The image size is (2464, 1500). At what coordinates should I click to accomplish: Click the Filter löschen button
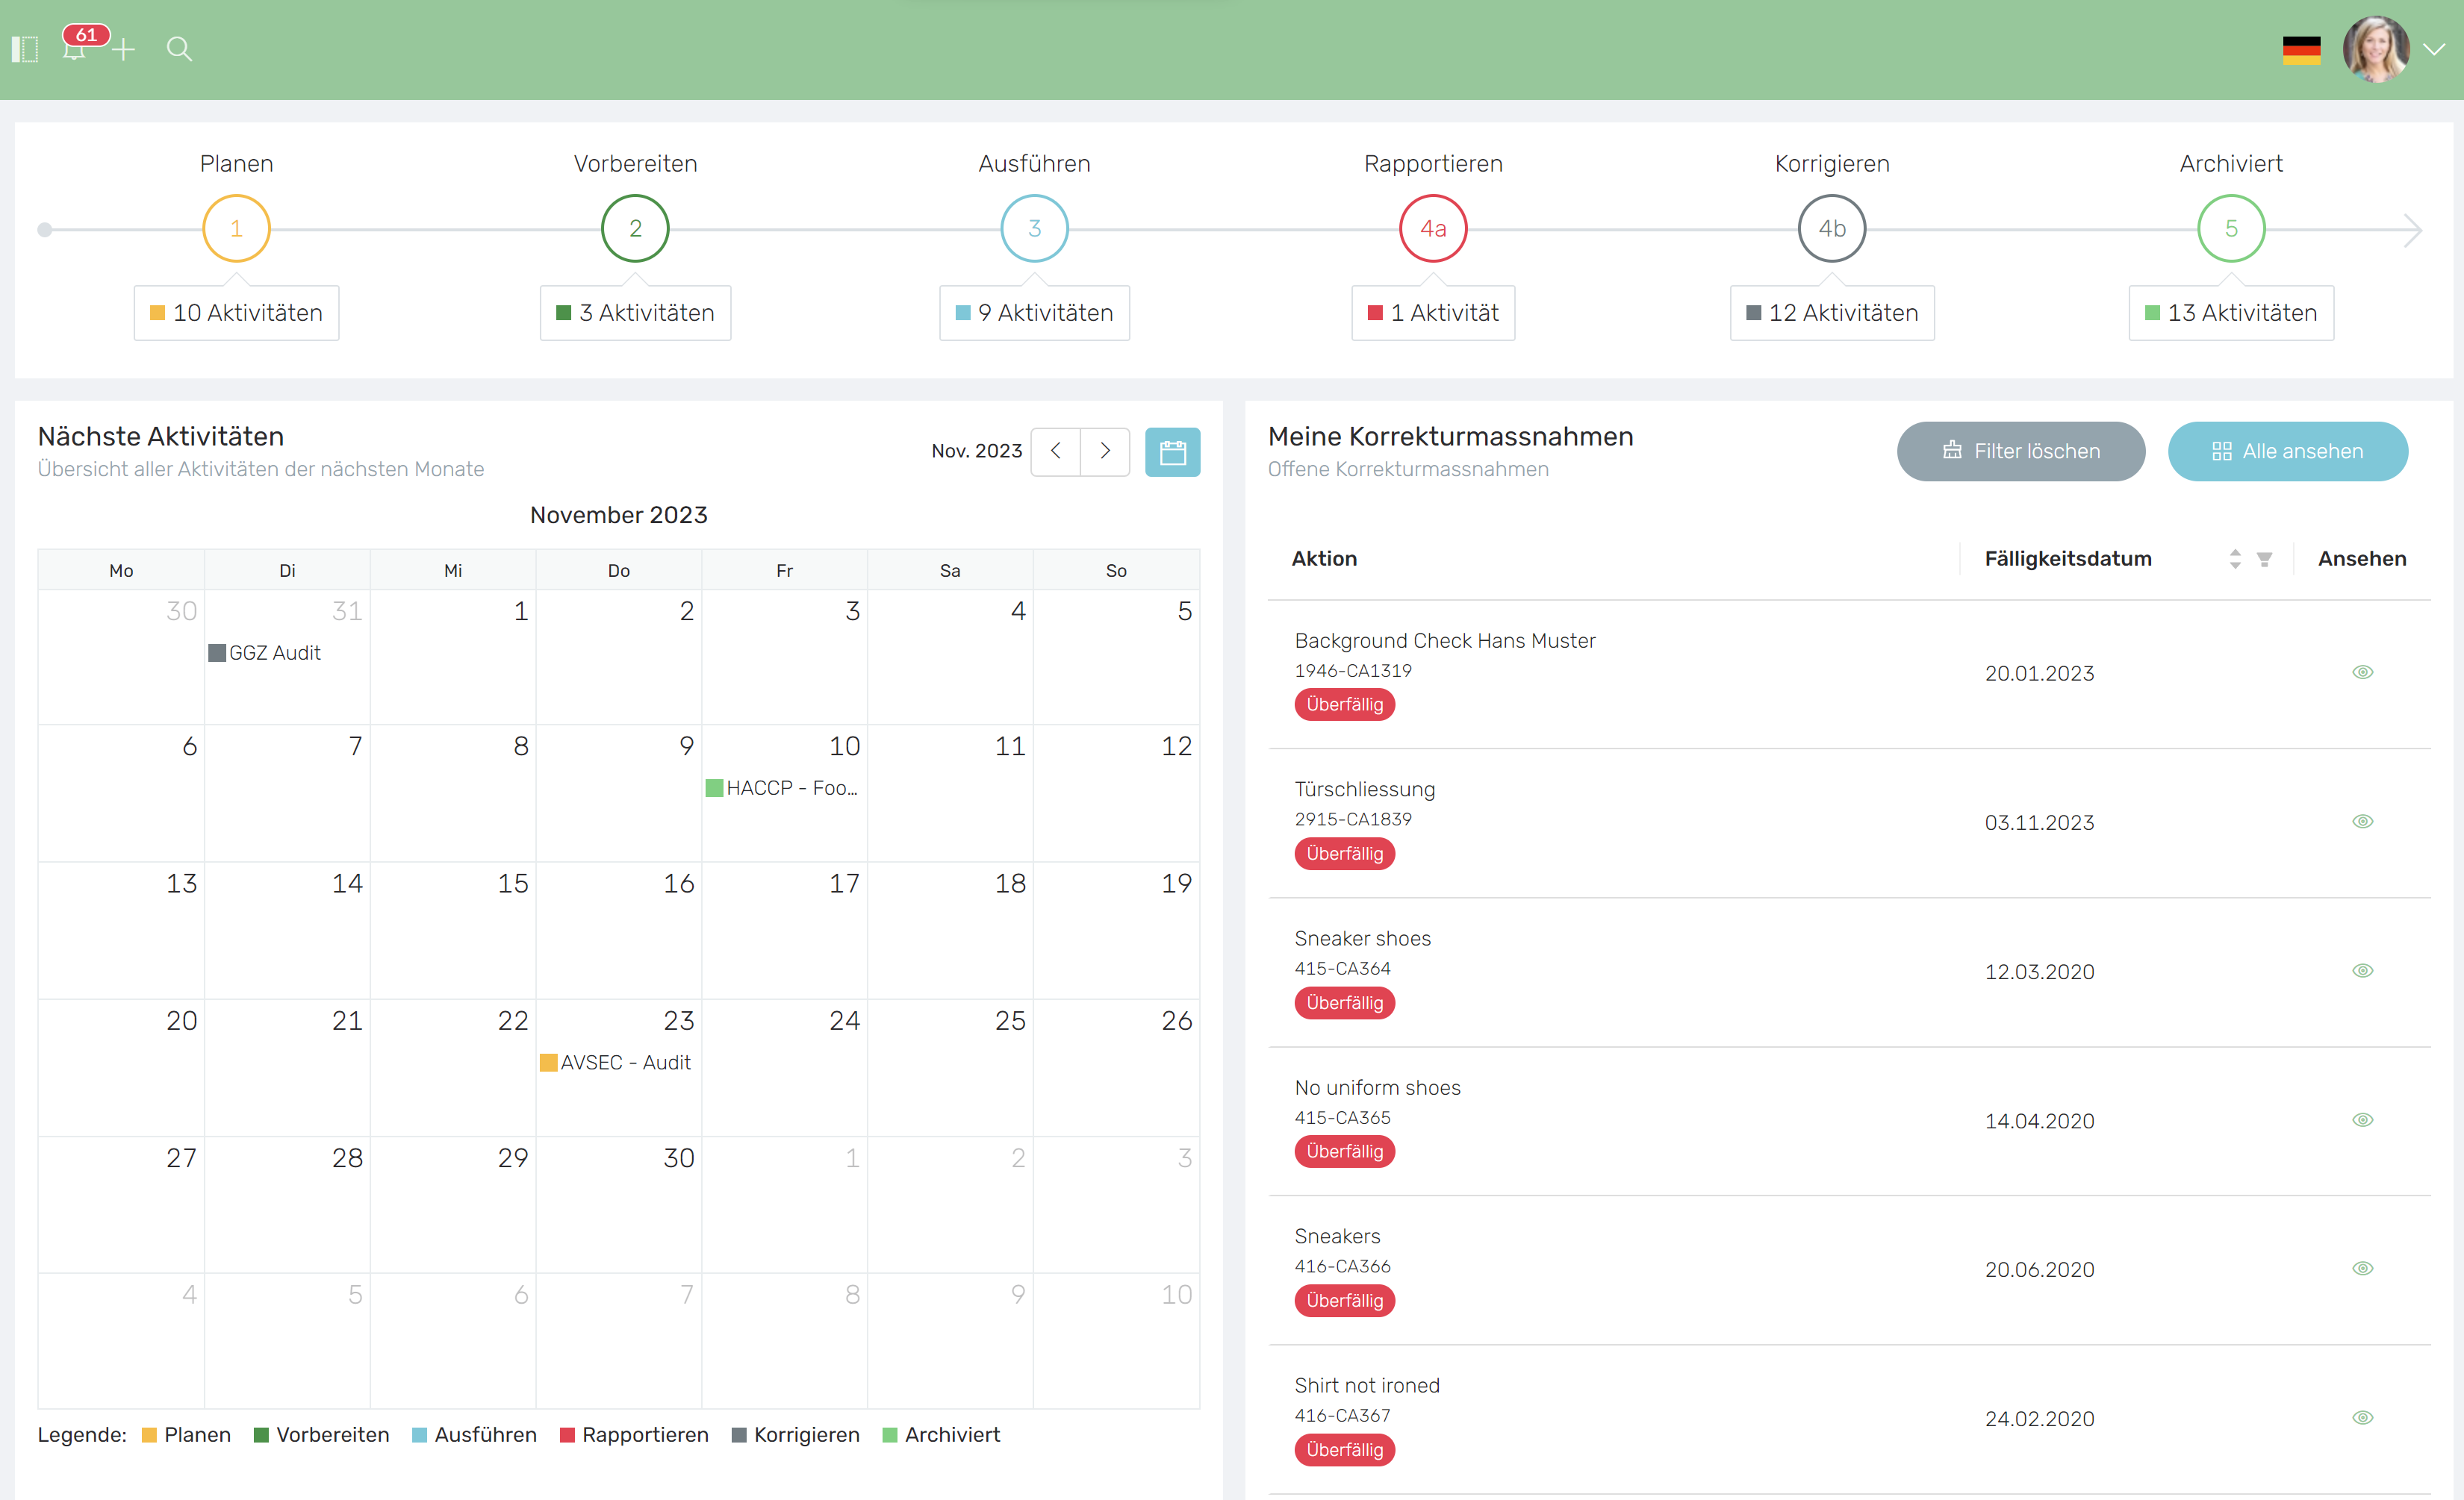pyautogui.click(x=2021, y=451)
